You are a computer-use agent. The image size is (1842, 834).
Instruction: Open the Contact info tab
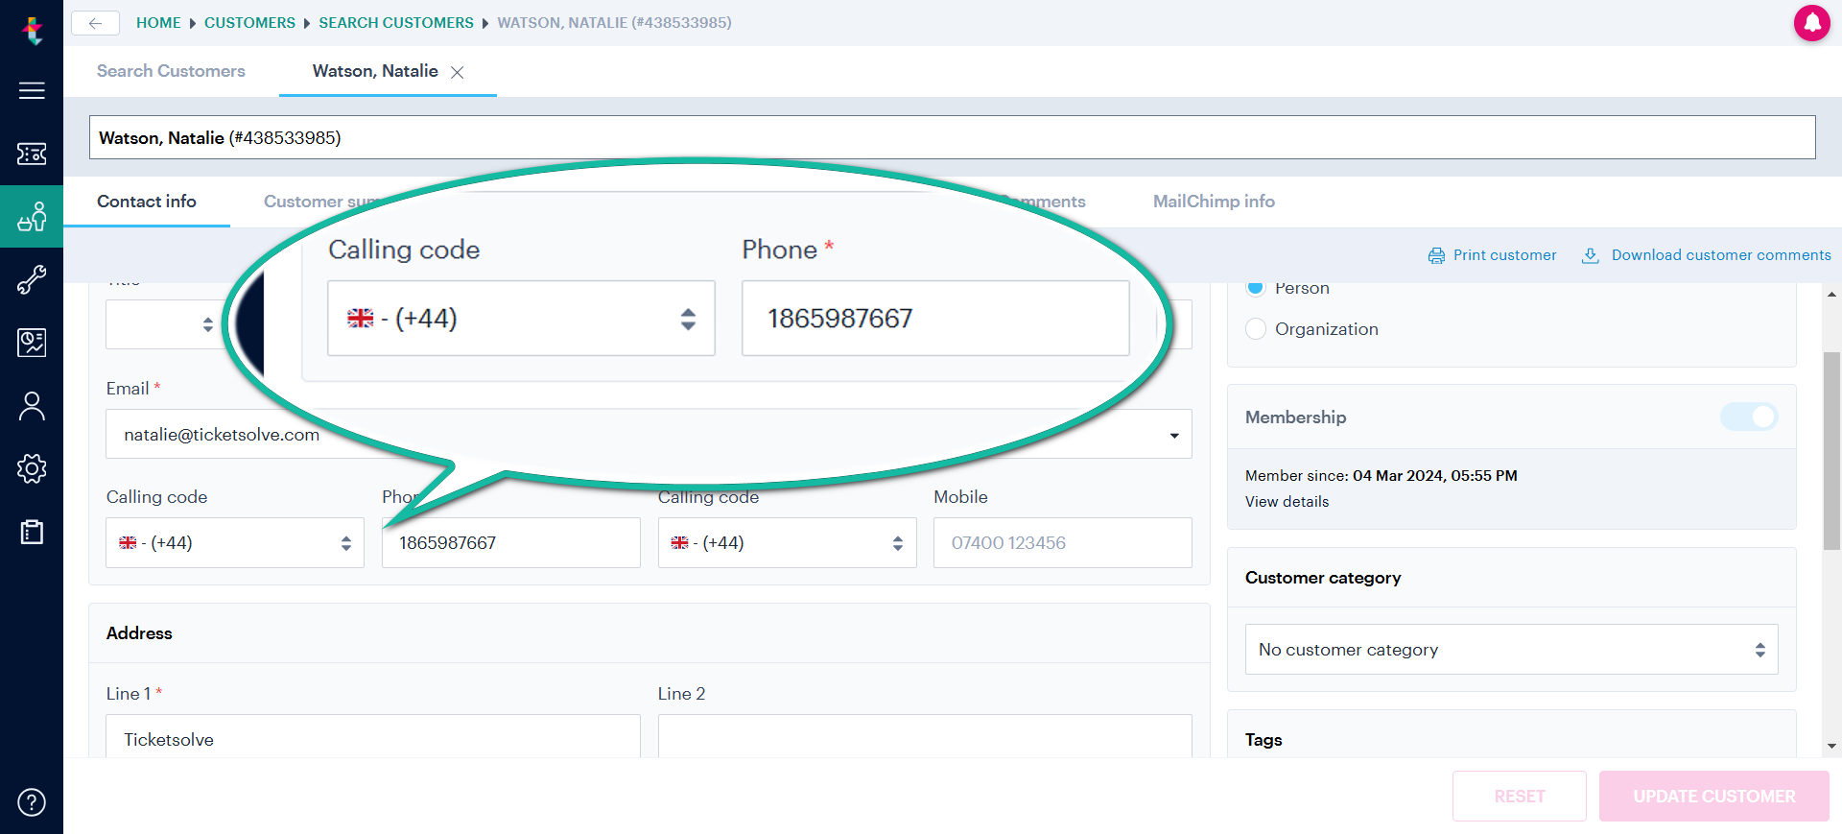pos(147,202)
